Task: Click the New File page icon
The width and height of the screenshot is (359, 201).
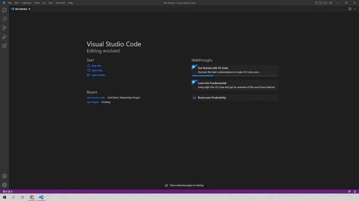Action: coord(89,66)
